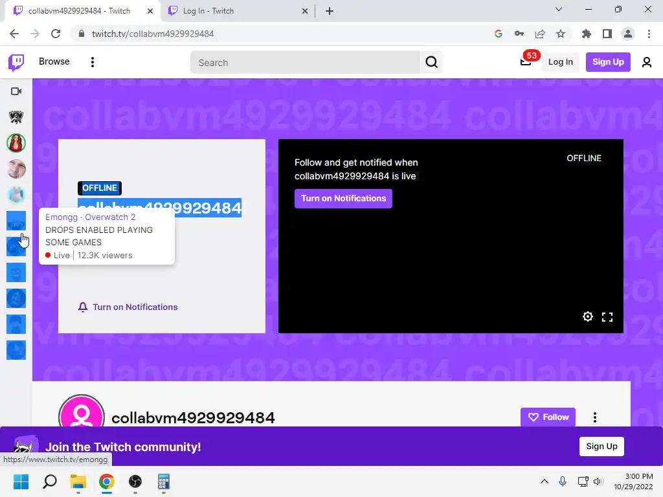Viewport: 663px width, 497px height.
Task: Click the collabvm4929929484 channel name heading
Action: 193,418
